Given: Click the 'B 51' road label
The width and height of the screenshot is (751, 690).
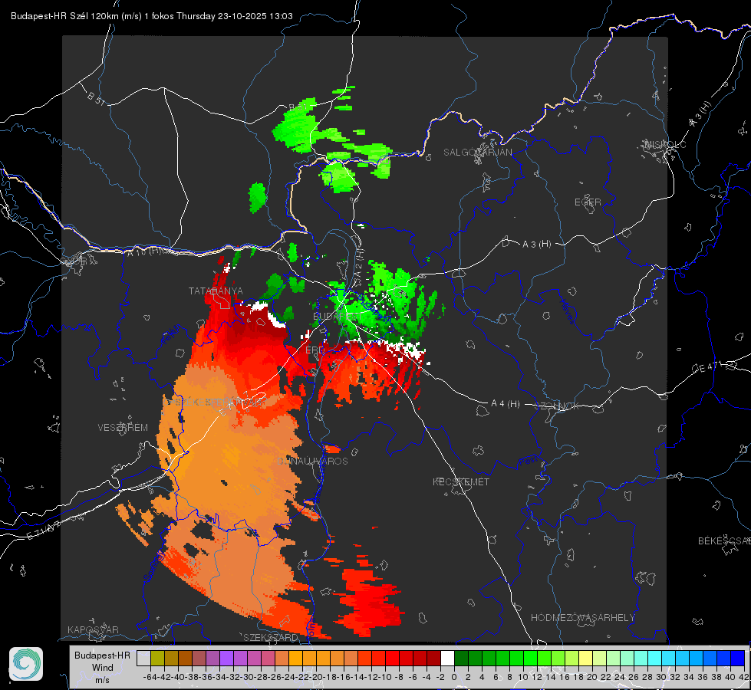Looking at the screenshot, I should pyautogui.click(x=96, y=98).
